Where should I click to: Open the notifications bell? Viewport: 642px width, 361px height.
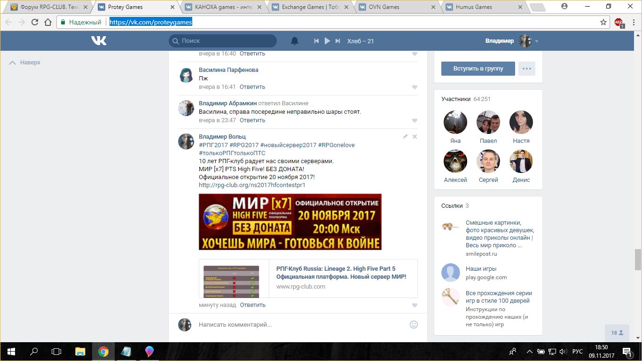point(295,41)
